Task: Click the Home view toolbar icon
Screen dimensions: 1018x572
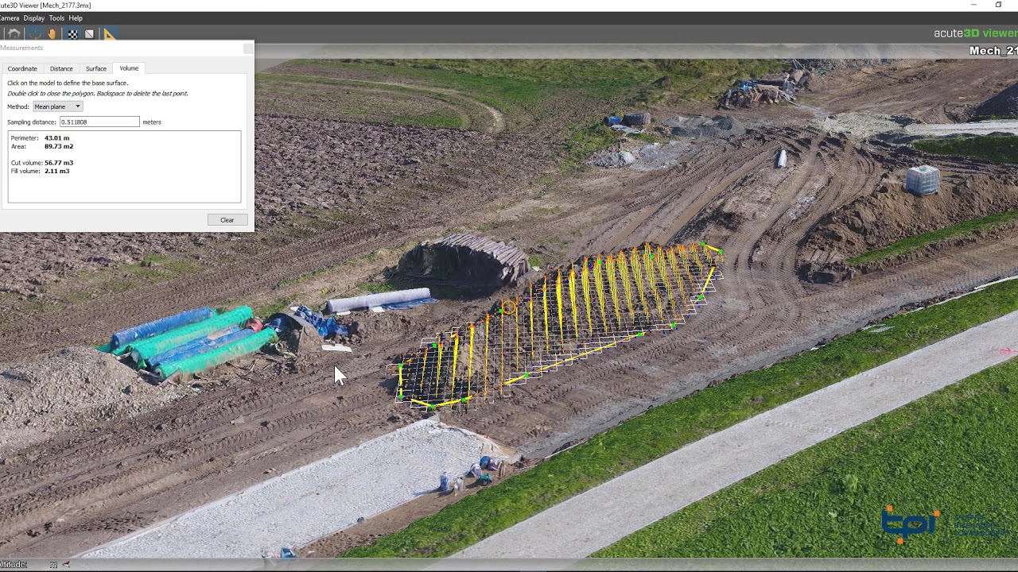Action: click(x=14, y=33)
